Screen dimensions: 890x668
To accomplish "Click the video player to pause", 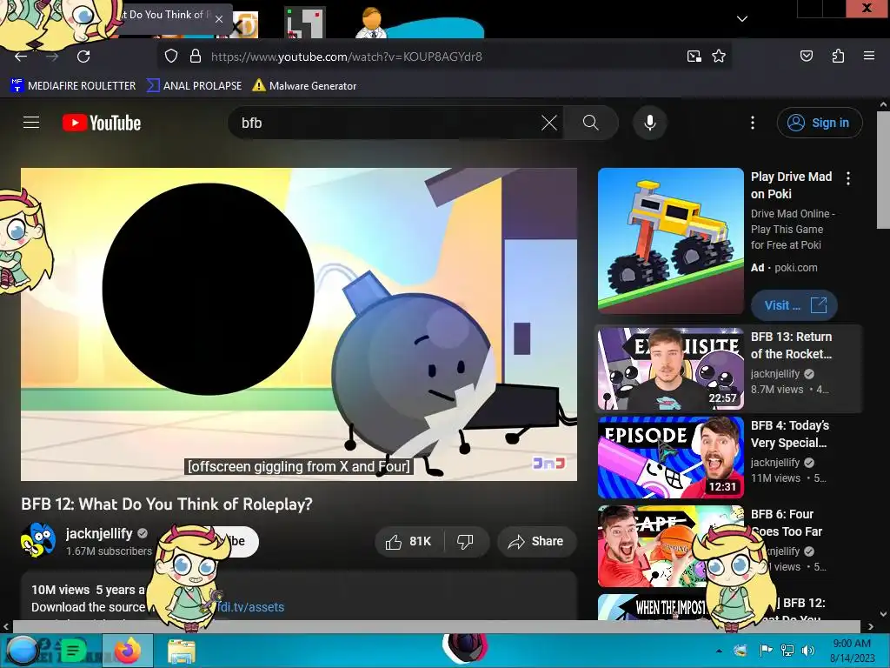I will coord(299,324).
